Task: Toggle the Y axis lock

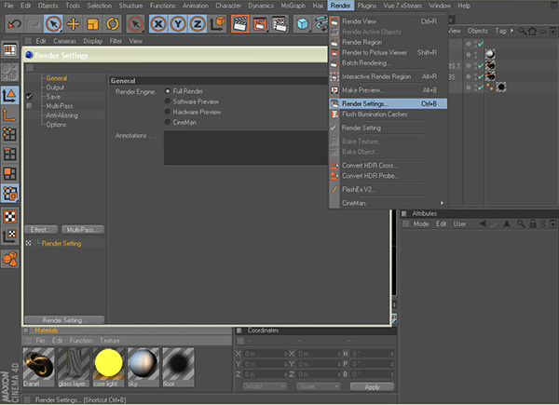Action: [x=178, y=24]
